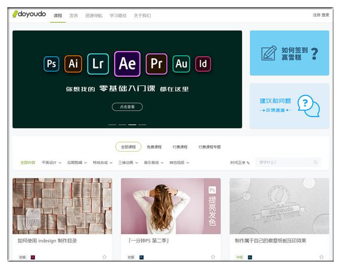The image size is (341, 269).
Task: Click the 时间正序 sort arrows icon
Action: pyautogui.click(x=248, y=162)
